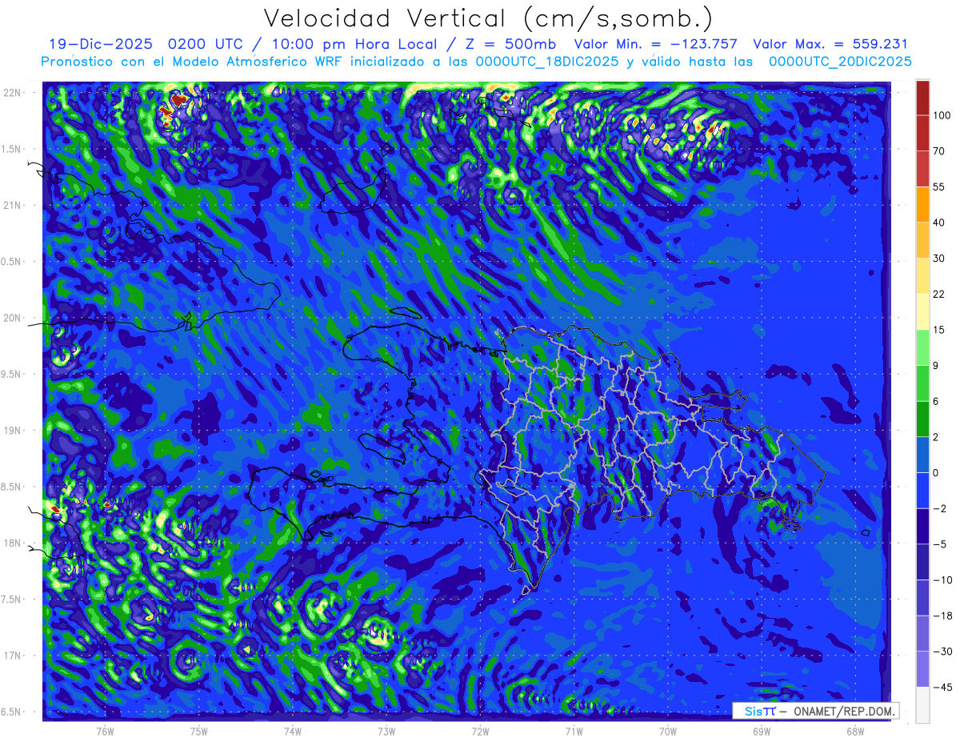Select the dark red swatch above 100

(x=922, y=98)
